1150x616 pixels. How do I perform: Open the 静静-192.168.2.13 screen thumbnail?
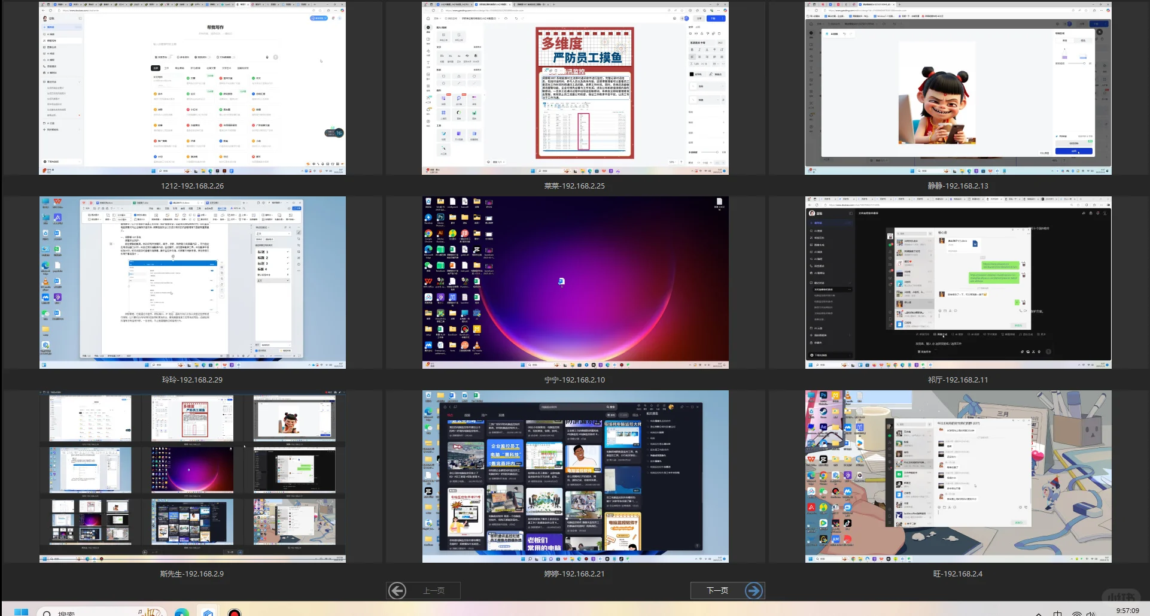(958, 88)
